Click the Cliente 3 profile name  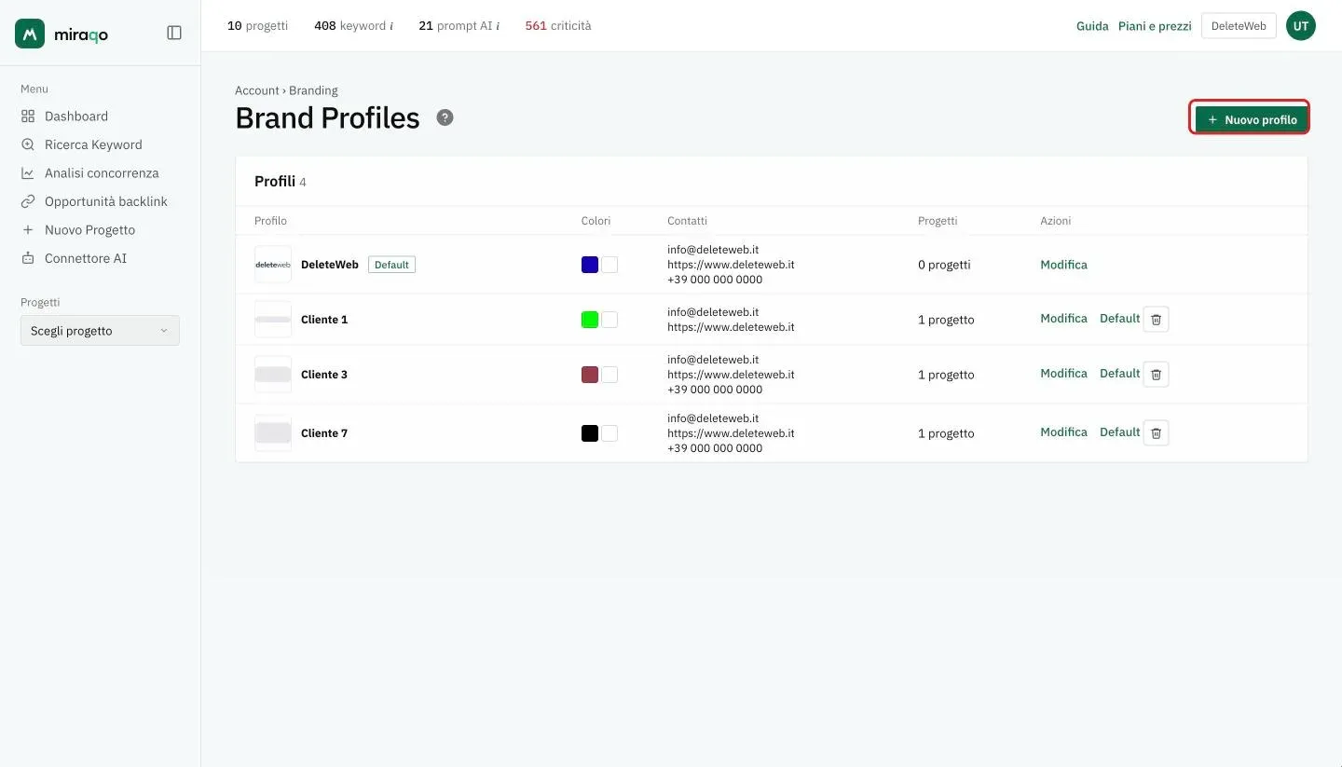[x=324, y=375]
